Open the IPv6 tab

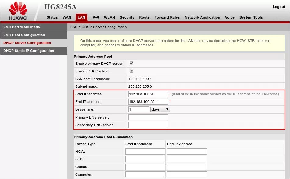tap(95, 17)
